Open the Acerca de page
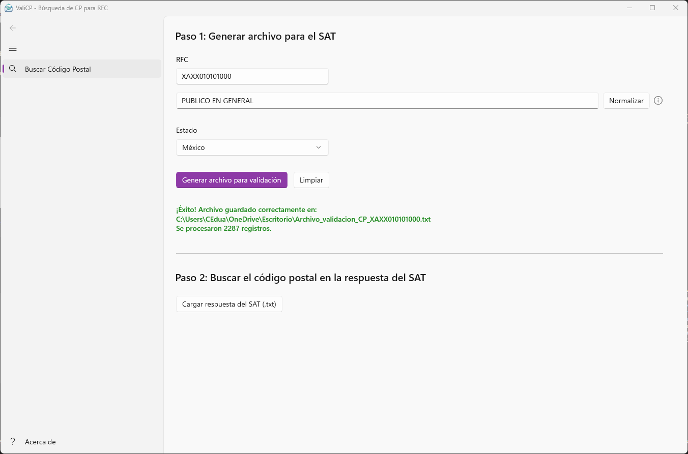The width and height of the screenshot is (688, 454). click(40, 442)
